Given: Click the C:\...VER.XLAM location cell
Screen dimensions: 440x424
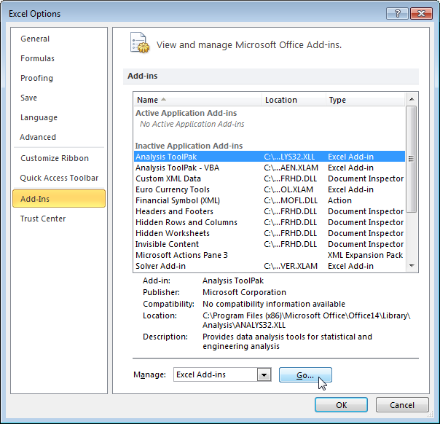Looking at the screenshot, I should 291,266.
